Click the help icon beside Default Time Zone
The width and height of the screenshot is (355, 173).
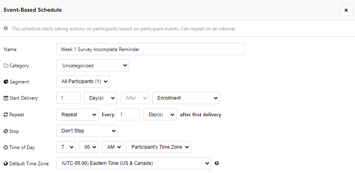[x=217, y=163]
